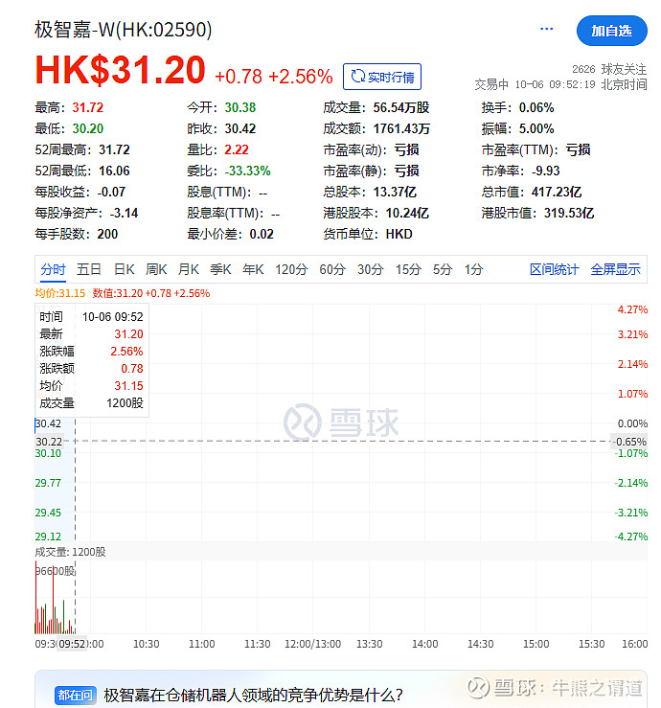
Task: Click the 每股净资产 -3.14 value
Action: pos(124,213)
